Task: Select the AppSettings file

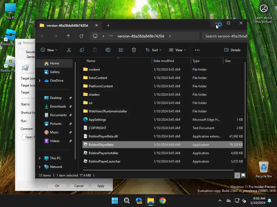Action: 163,120
